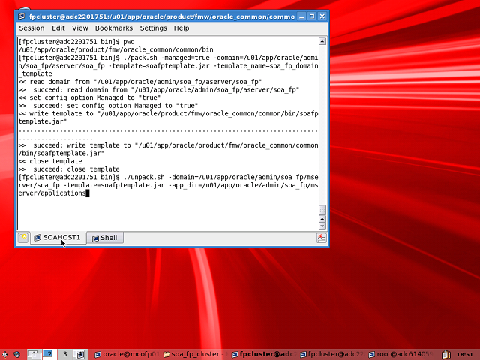Open the Bookmarks menu

click(113, 28)
